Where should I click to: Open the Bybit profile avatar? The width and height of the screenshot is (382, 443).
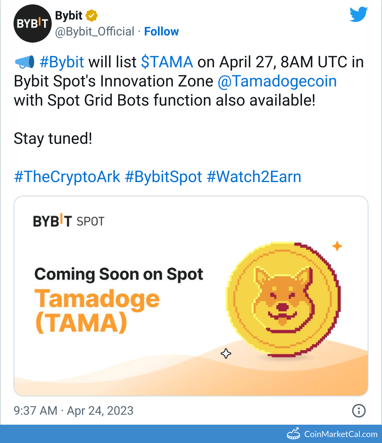pyautogui.click(x=31, y=24)
